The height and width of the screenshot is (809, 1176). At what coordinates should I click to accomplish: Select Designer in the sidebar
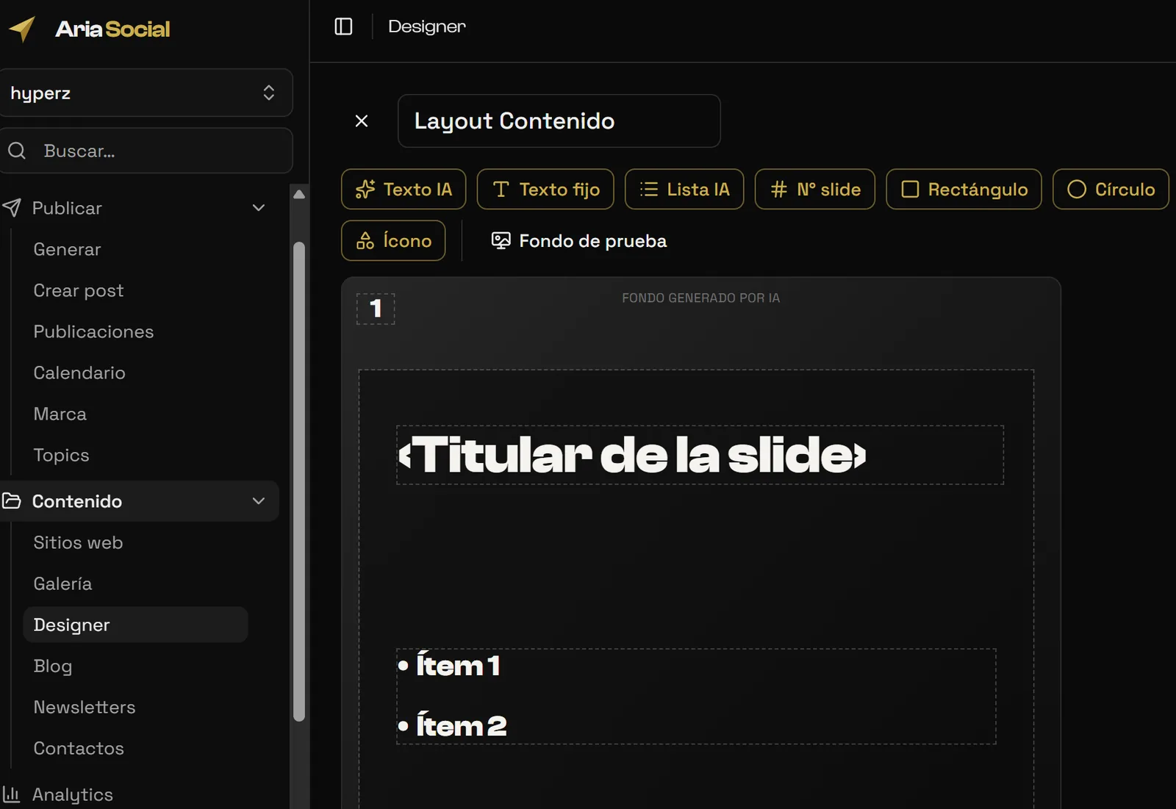(136, 625)
